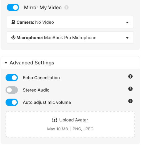The image size is (144, 147).
Task: Collapse the Advanced Settings caret
Action: (x=6, y=63)
